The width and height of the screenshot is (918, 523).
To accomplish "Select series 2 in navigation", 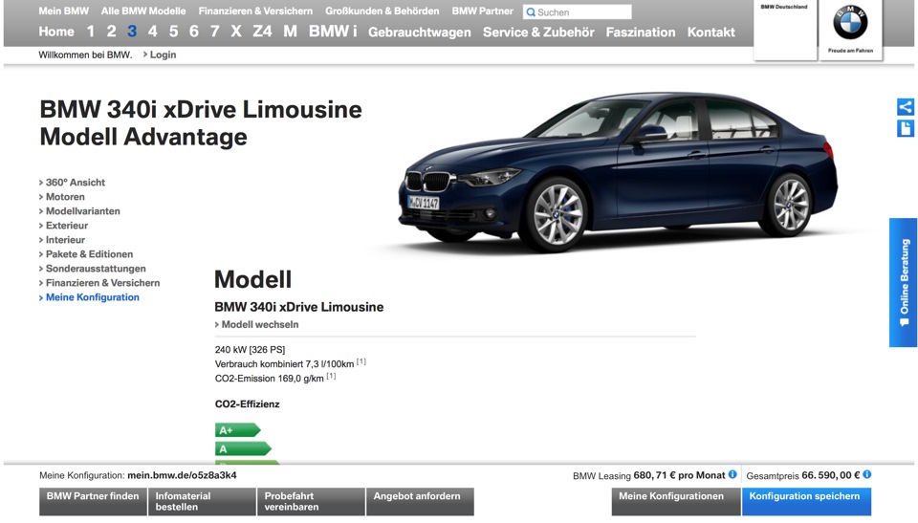I will click(111, 32).
